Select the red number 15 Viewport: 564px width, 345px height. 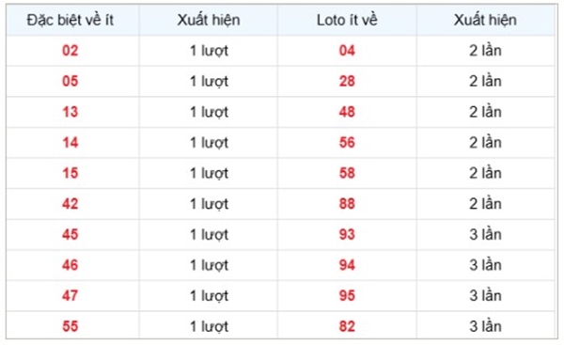[x=70, y=173]
